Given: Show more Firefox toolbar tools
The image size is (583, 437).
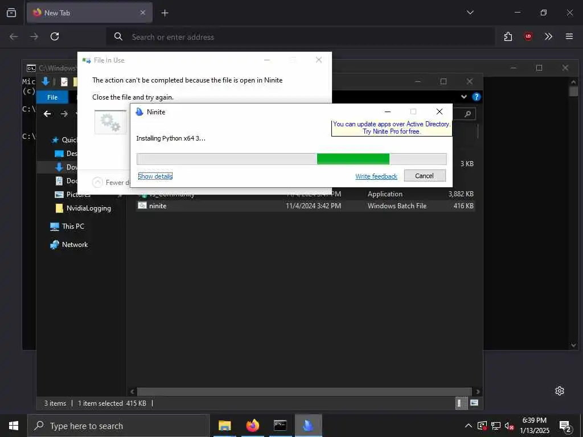Looking at the screenshot, I should click(x=548, y=36).
